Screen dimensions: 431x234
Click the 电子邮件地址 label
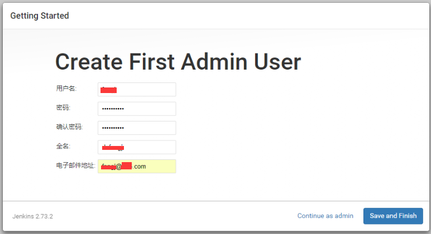75,165
